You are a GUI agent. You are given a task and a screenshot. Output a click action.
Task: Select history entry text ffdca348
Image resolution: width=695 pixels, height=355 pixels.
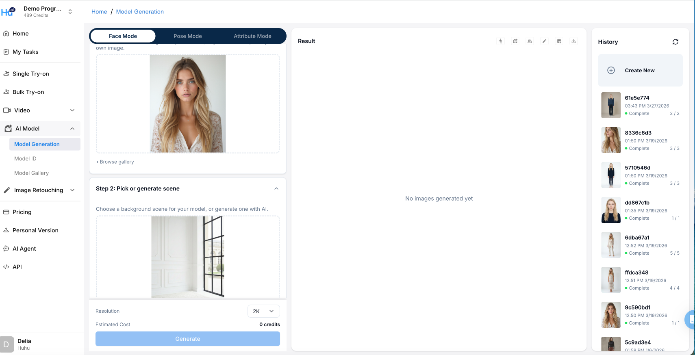click(636, 273)
